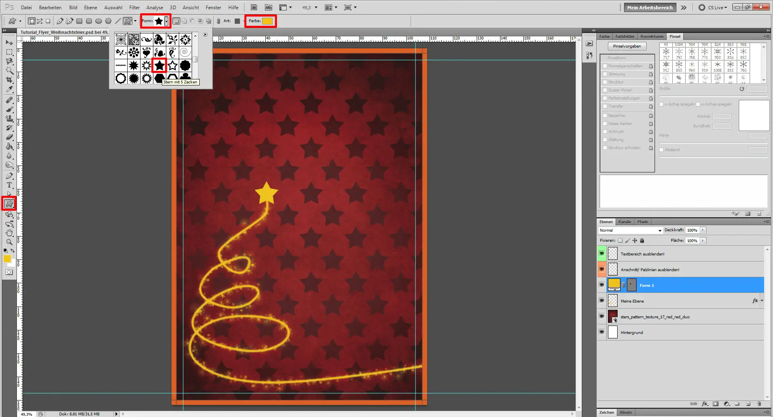This screenshot has width=773, height=417.
Task: Pick the outlined star frame shape
Action: point(172,65)
